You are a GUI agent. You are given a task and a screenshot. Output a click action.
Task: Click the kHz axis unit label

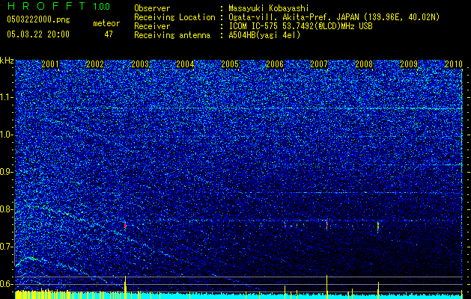tap(7, 61)
